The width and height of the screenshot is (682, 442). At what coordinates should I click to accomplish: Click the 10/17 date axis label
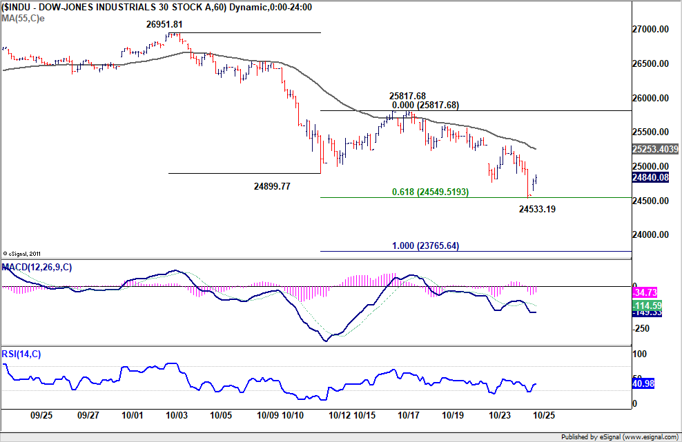[x=409, y=416]
